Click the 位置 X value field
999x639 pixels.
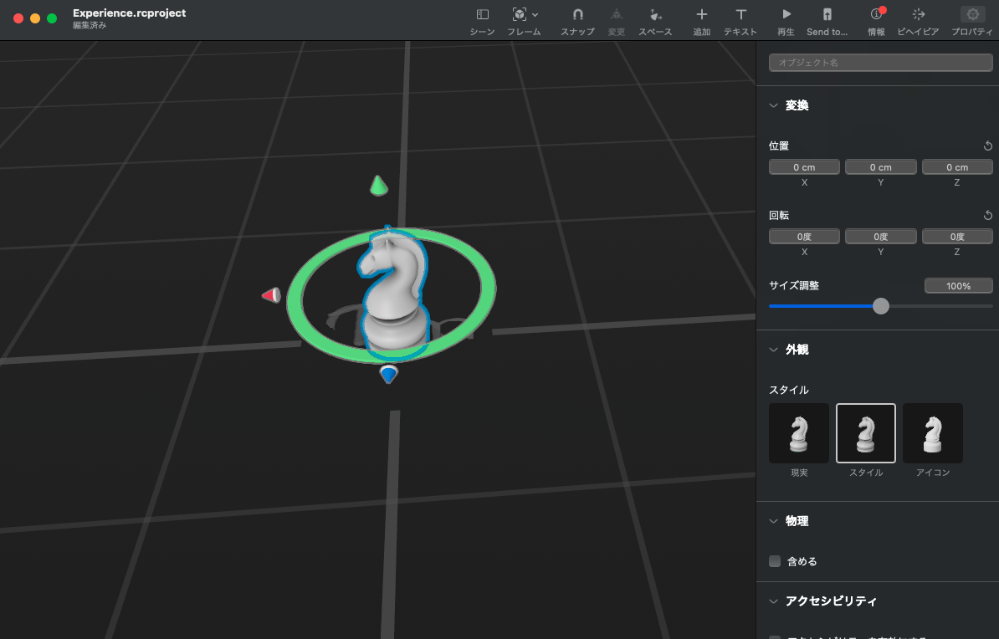804,167
